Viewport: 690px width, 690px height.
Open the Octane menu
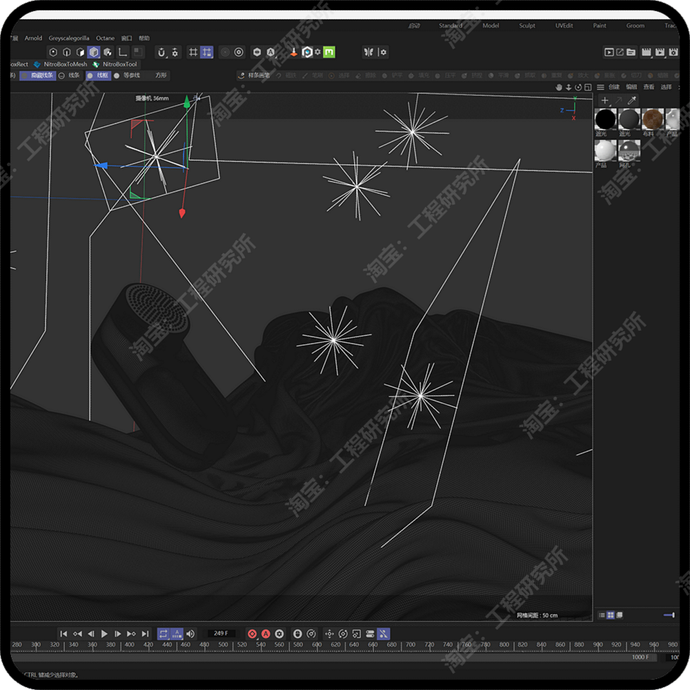click(105, 38)
